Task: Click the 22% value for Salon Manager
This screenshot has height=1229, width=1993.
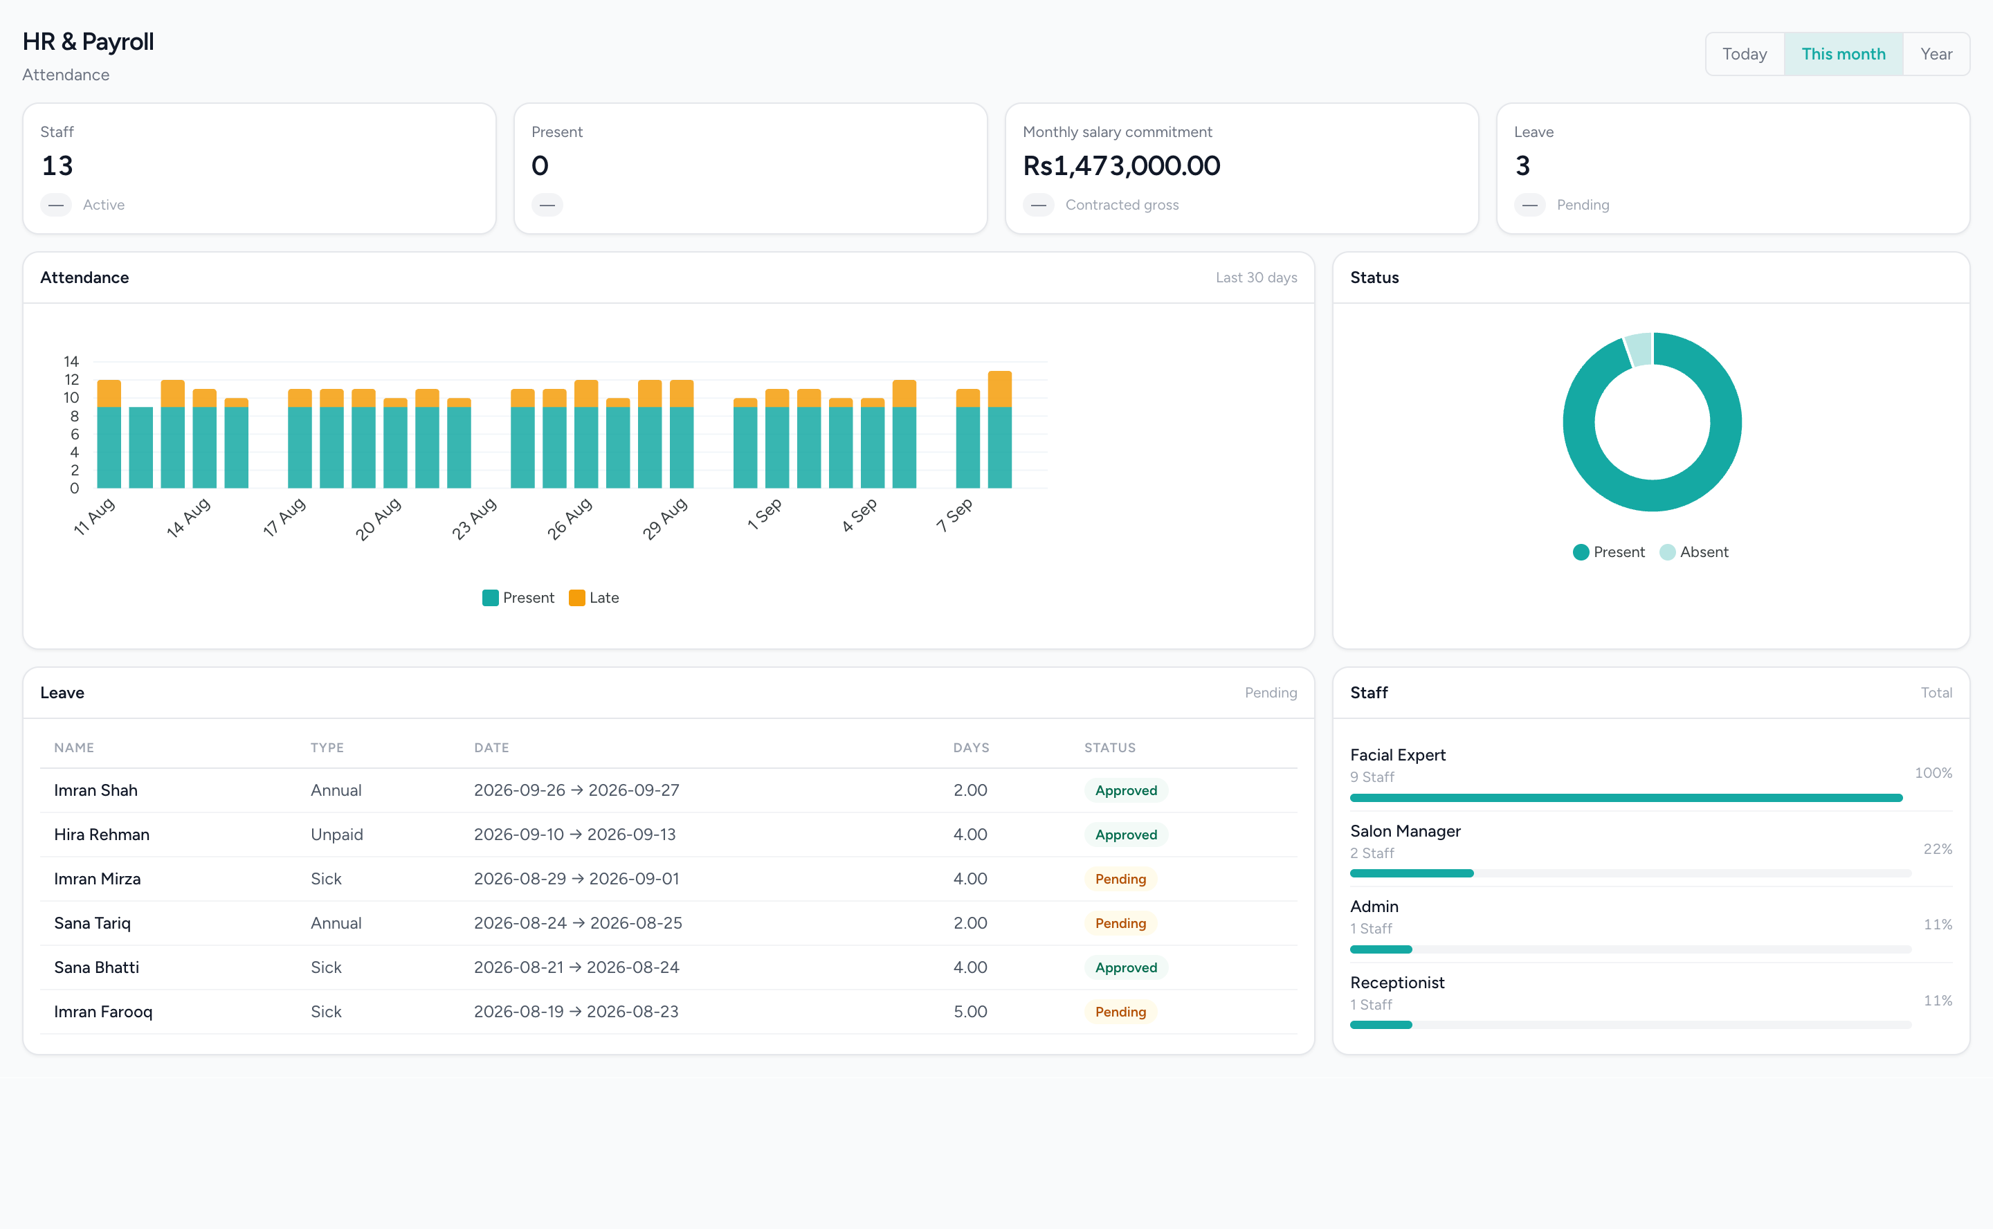Action: (x=1938, y=849)
